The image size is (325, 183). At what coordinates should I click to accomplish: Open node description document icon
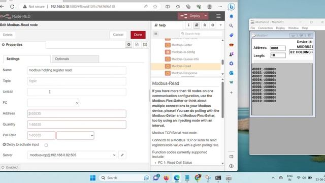[137, 45]
